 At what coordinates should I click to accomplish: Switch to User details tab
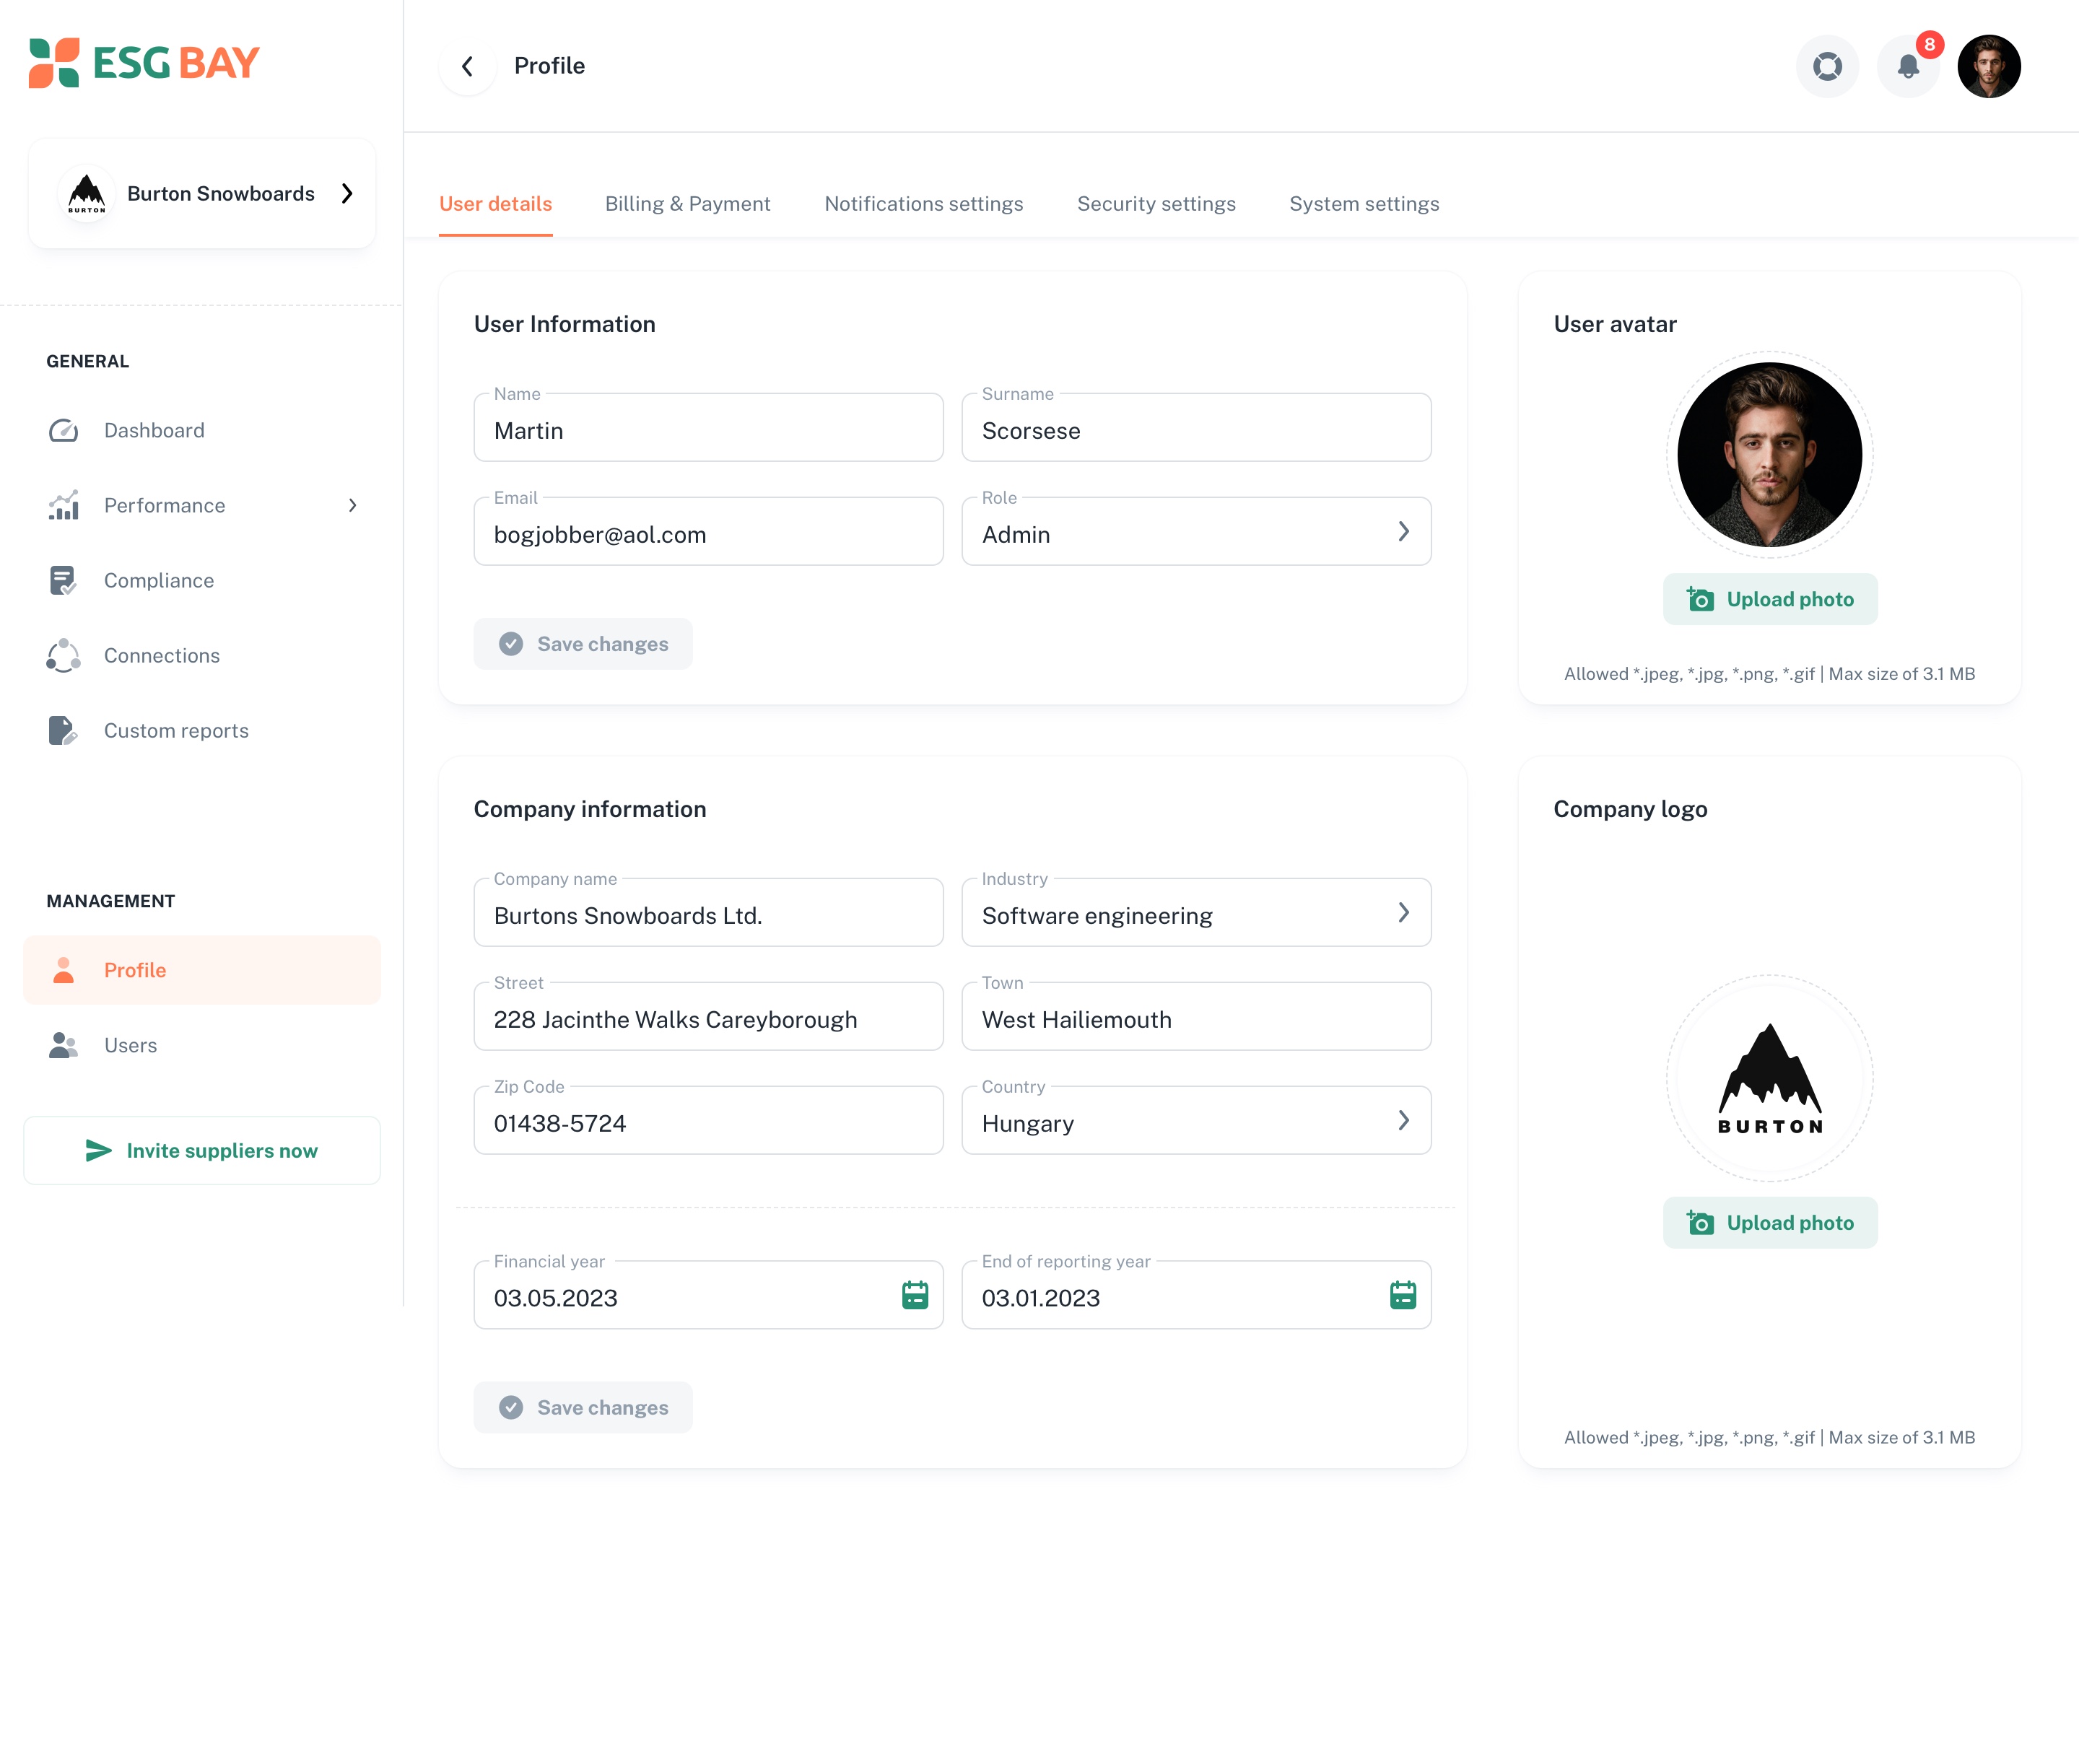click(496, 204)
